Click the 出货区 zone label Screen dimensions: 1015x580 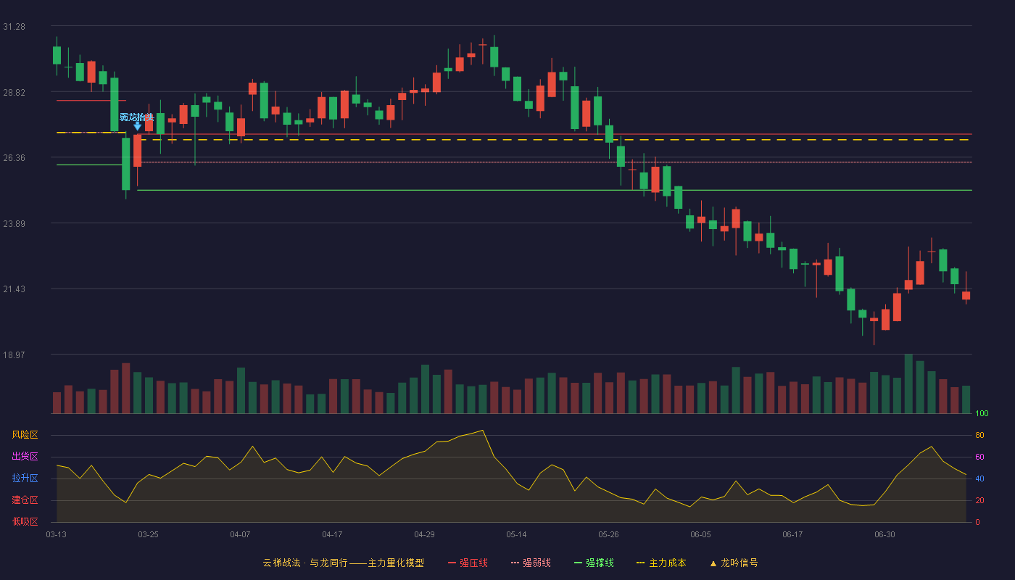[x=25, y=457]
